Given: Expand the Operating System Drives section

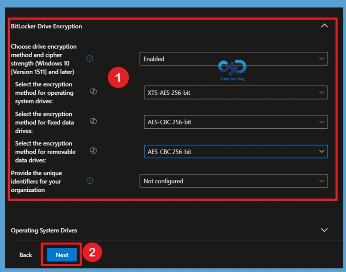Looking at the screenshot, I should pyautogui.click(x=324, y=230).
